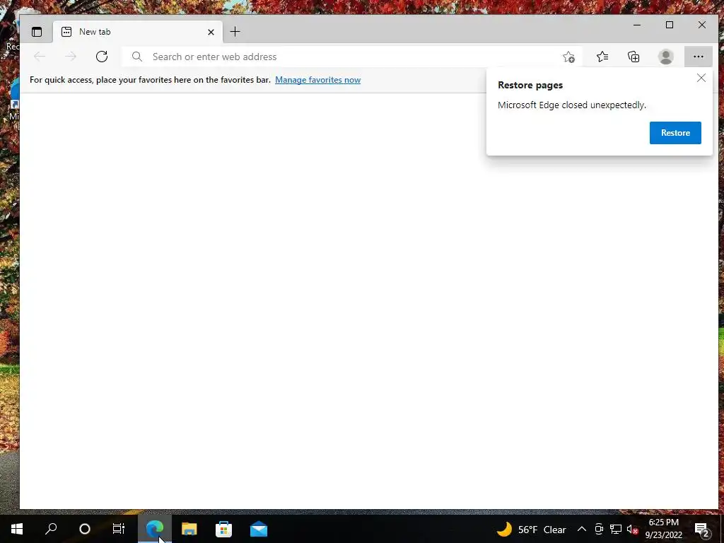Click the Restore button
Screen dimensions: 724x543
coord(675,133)
